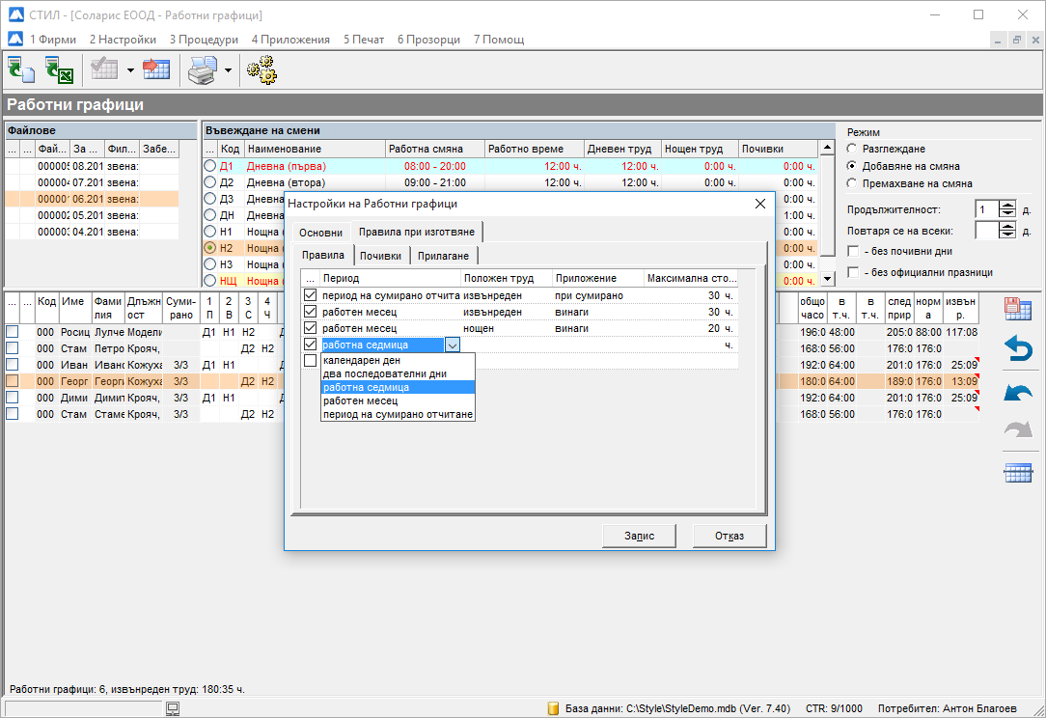Choose 'календарен ден' from the dropdown list

click(398, 360)
